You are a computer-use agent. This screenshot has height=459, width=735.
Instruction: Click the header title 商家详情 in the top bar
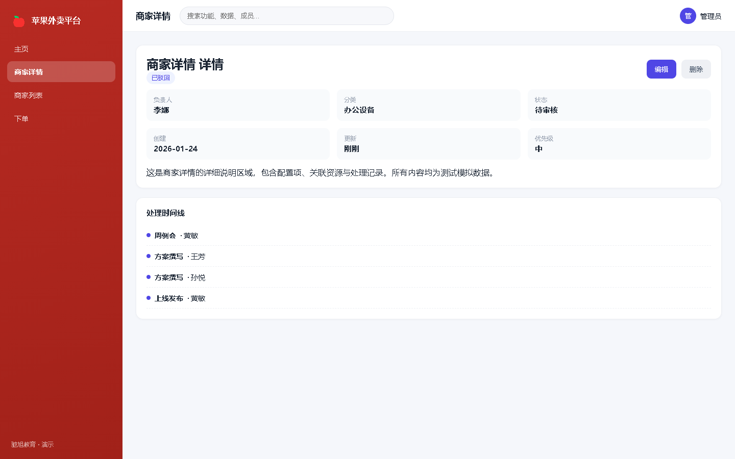tap(153, 16)
